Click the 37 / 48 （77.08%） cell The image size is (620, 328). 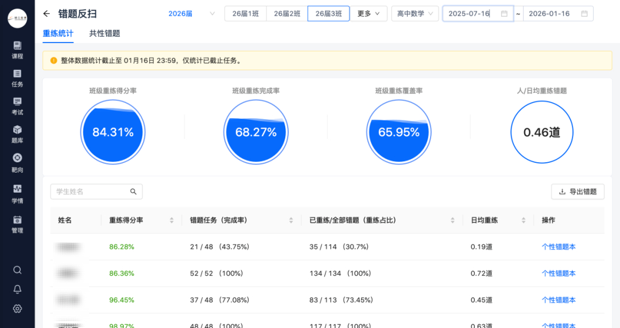pyautogui.click(x=219, y=300)
